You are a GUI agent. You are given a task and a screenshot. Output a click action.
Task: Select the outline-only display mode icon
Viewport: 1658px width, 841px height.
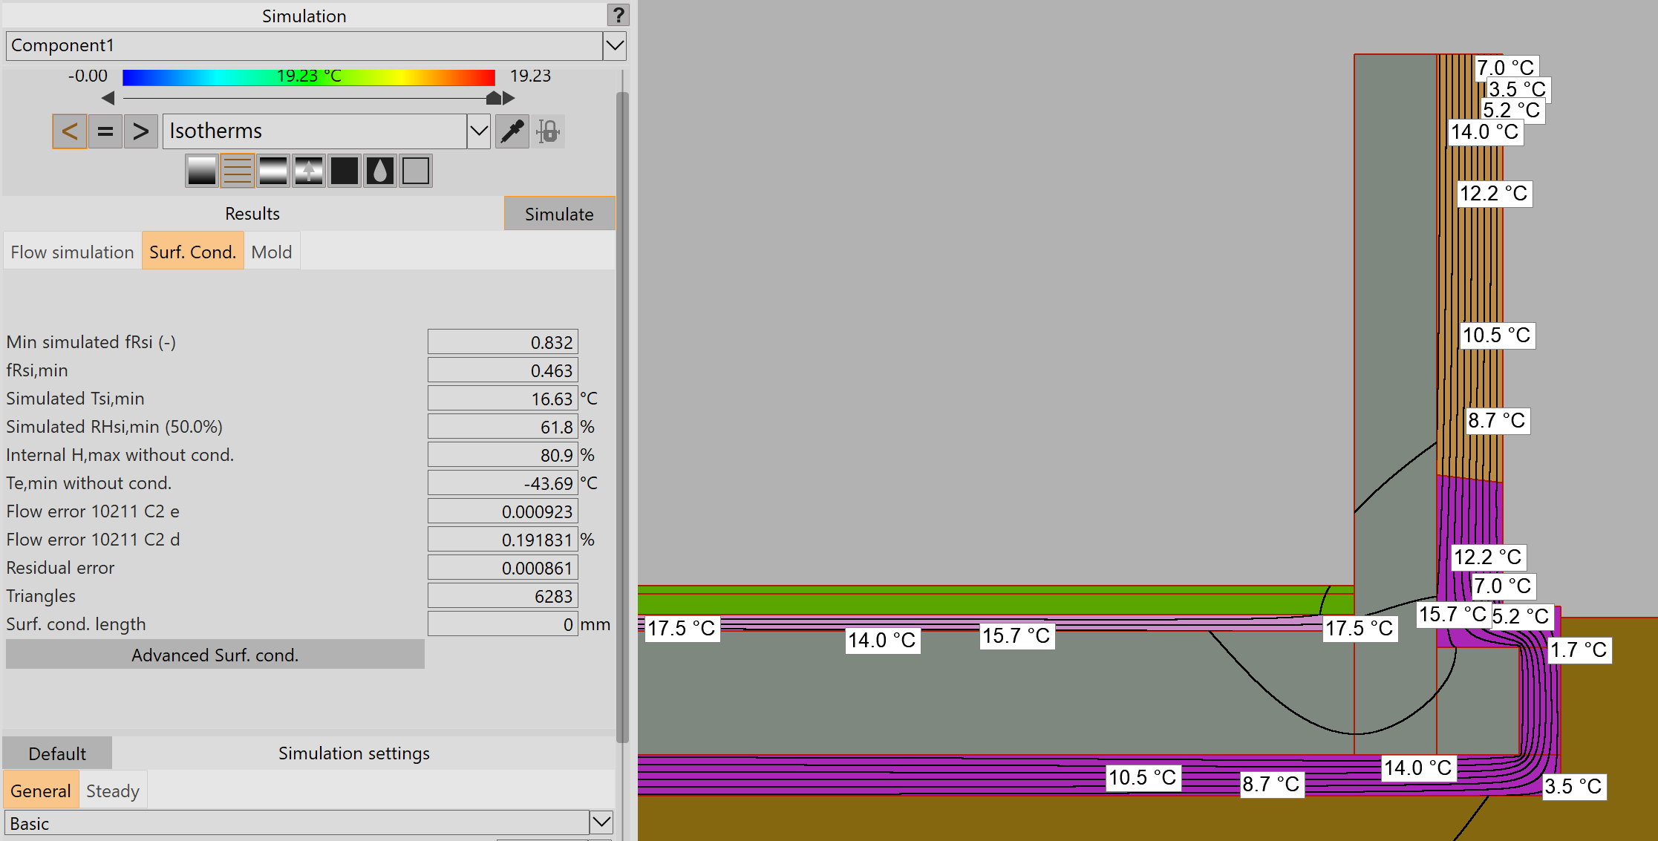click(415, 170)
